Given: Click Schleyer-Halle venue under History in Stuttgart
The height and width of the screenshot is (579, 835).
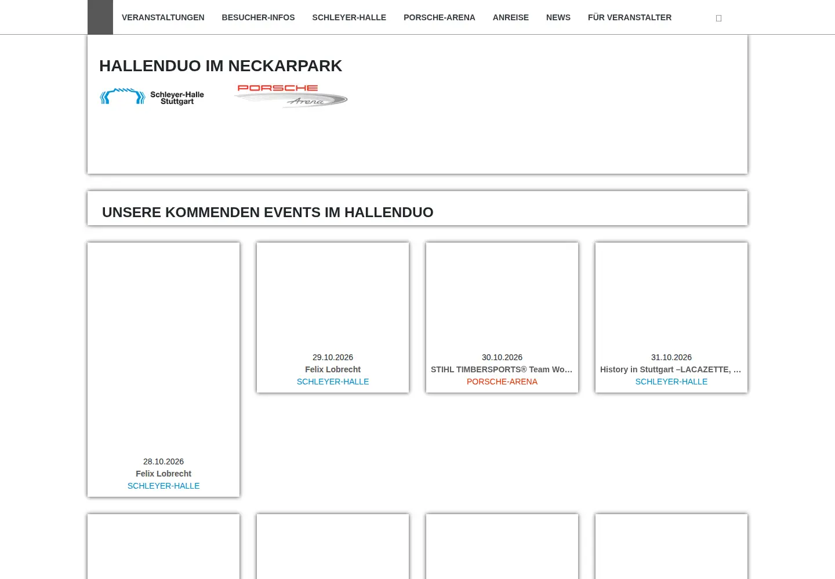Looking at the screenshot, I should click(x=671, y=382).
